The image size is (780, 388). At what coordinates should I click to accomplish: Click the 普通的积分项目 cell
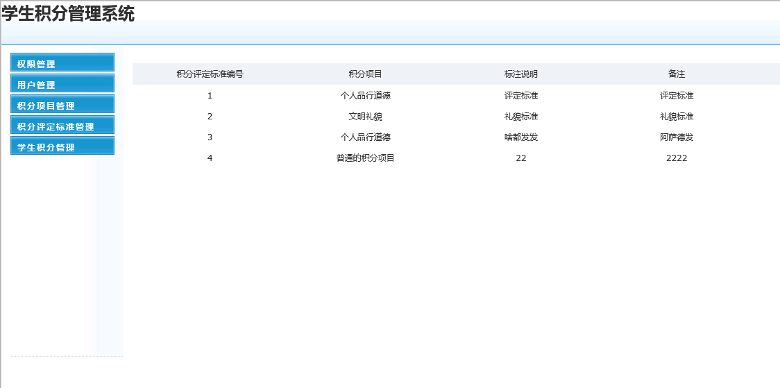[366, 158]
